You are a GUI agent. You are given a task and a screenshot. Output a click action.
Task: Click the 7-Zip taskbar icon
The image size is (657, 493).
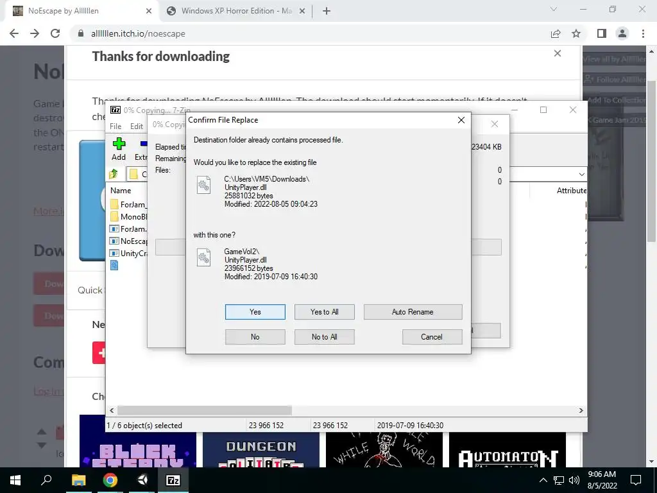click(x=173, y=480)
